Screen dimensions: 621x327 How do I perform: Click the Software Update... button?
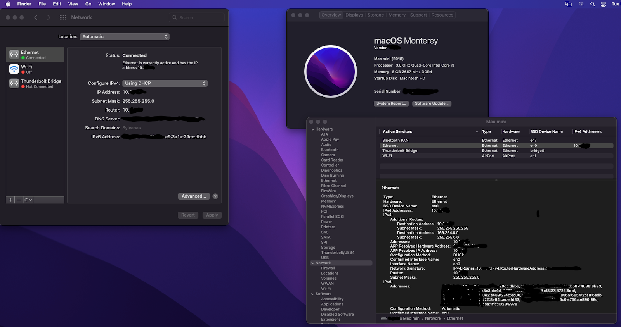click(x=432, y=103)
